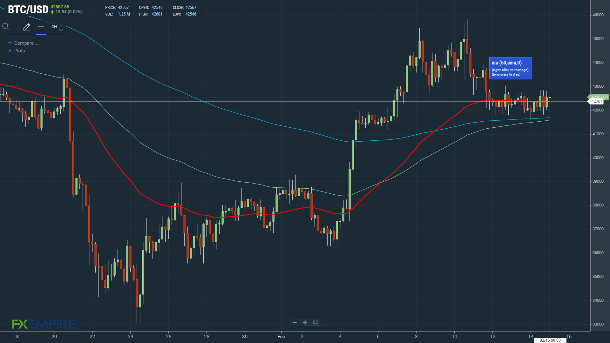Click the PRICE value 42567
This screenshot has width=610, height=343.
123,7
